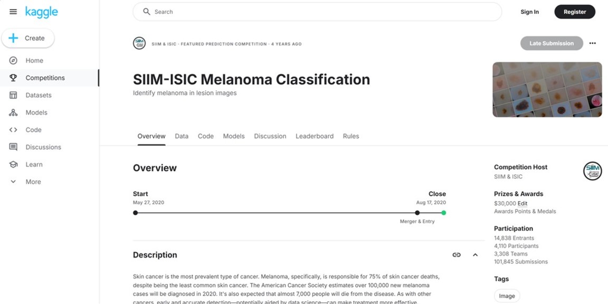Collapse the Description section chevron
The image size is (608, 304).
point(475,255)
